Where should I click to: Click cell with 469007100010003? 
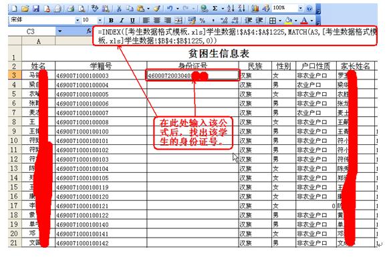[101, 75]
